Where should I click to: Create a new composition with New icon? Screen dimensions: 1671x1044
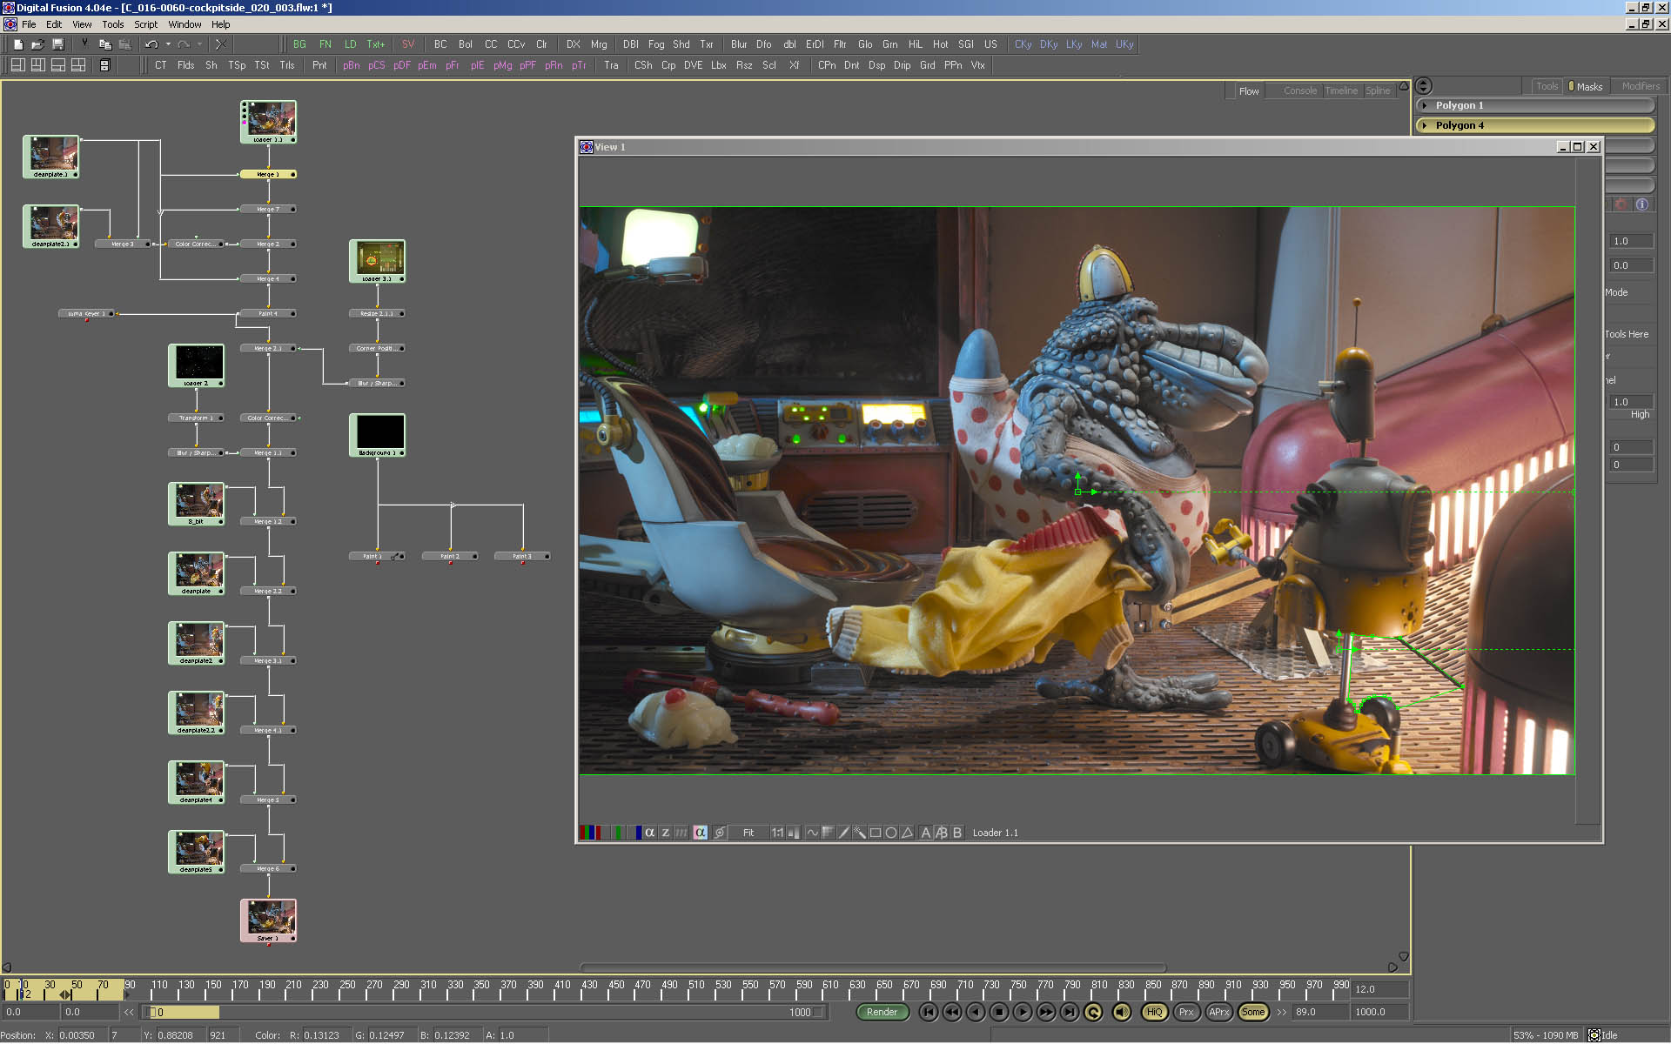click(17, 44)
